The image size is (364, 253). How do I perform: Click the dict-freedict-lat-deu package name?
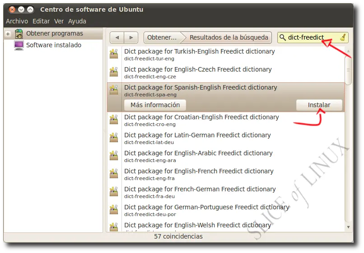[149, 142]
